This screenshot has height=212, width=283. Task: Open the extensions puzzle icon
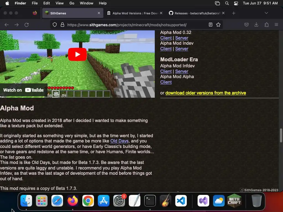click(266, 25)
